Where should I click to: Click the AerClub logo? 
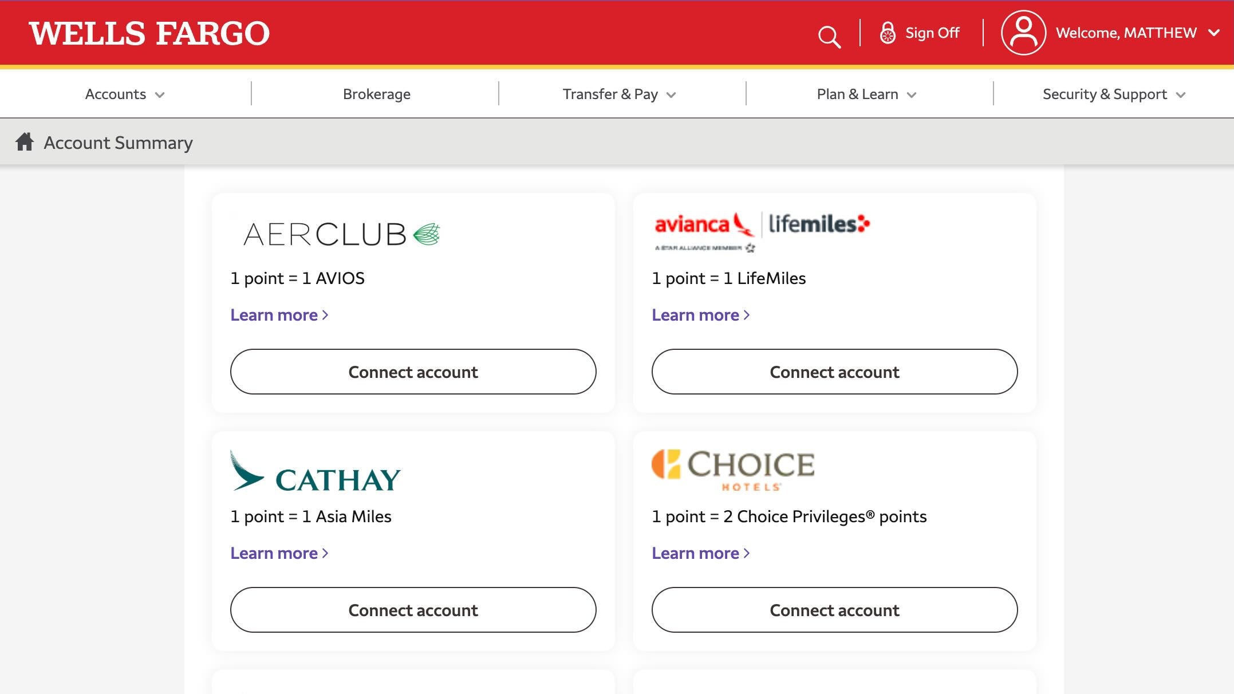point(342,234)
